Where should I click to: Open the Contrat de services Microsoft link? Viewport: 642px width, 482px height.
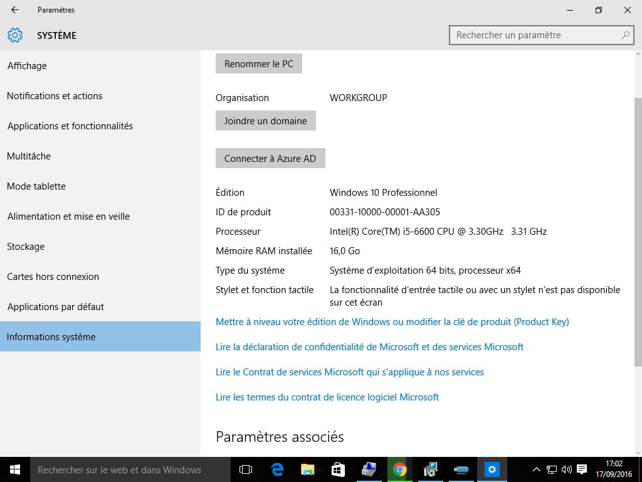(x=350, y=372)
